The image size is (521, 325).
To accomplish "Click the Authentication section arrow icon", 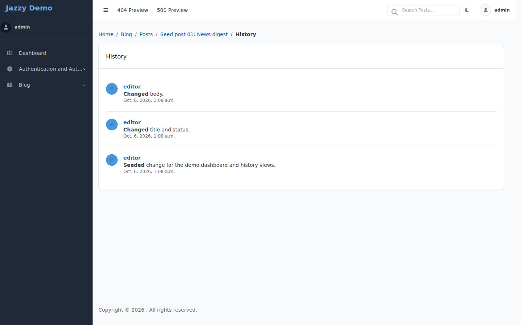I will coord(10,69).
